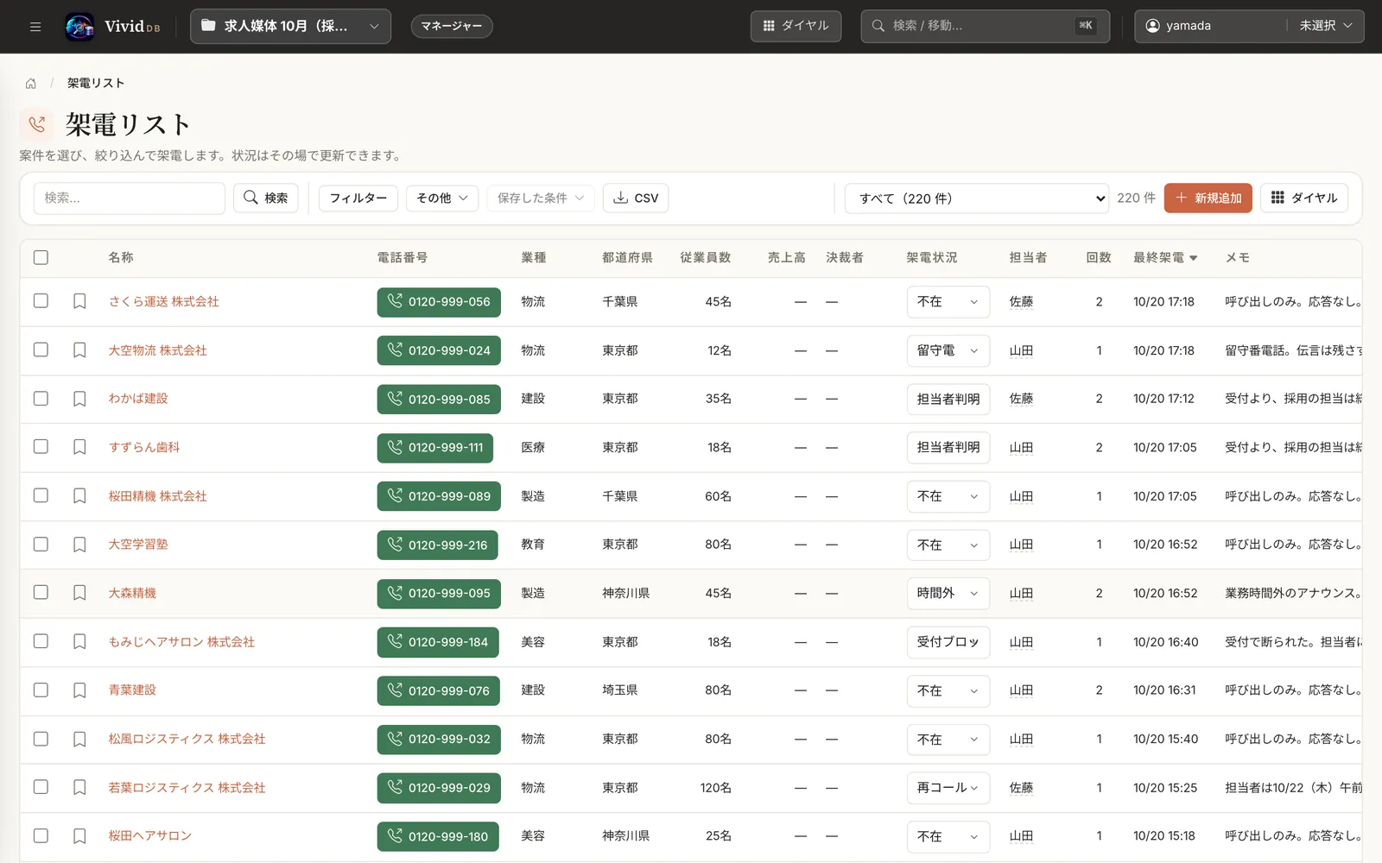
Task: Click the 従業員数 column header
Action: [706, 258]
